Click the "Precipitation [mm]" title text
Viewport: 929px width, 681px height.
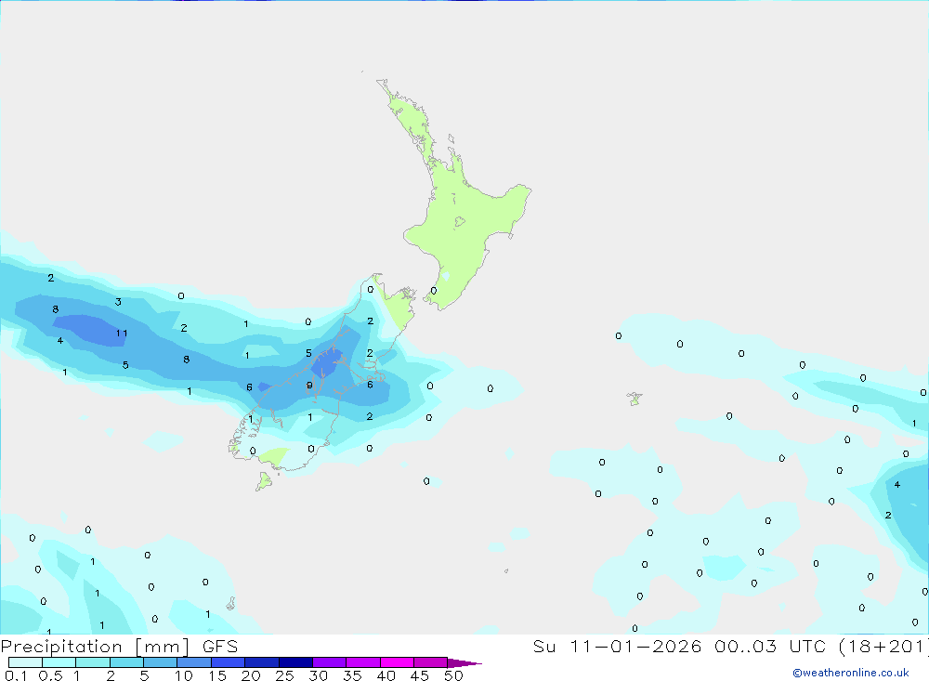click(95, 647)
